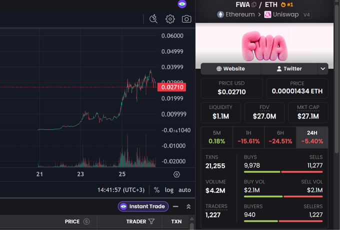The width and height of the screenshot is (340, 230).
Task: Click the PRICE USD $0.02710 box
Action: (231, 88)
